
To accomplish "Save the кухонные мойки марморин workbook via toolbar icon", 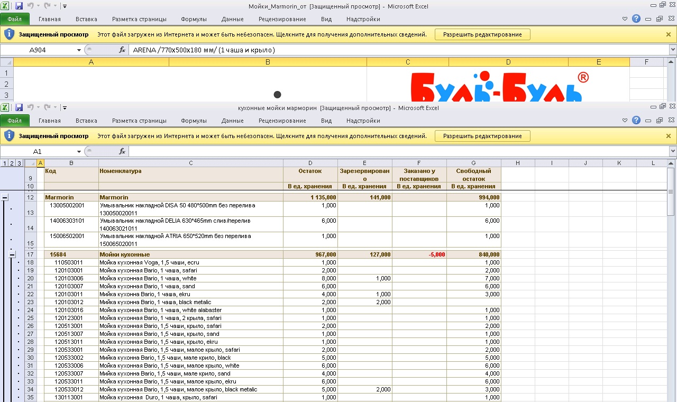I will 19,107.
